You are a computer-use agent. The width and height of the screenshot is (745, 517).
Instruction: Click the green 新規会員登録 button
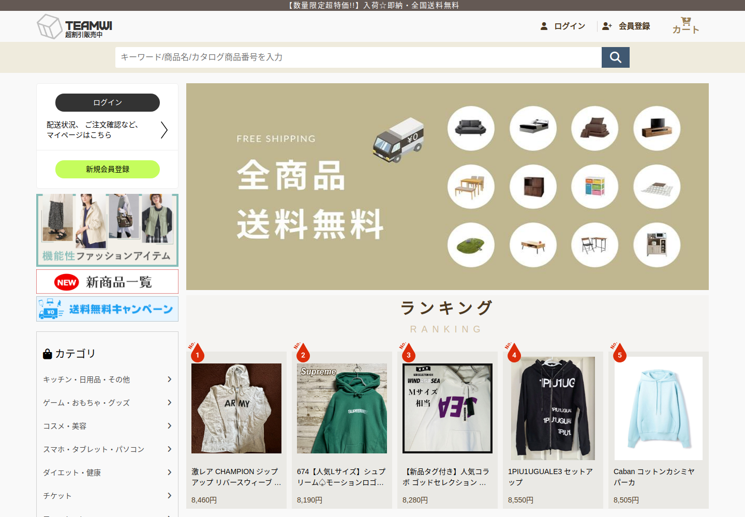(108, 169)
